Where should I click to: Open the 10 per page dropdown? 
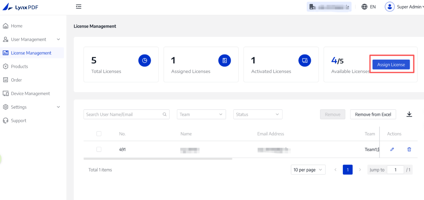[x=308, y=170]
